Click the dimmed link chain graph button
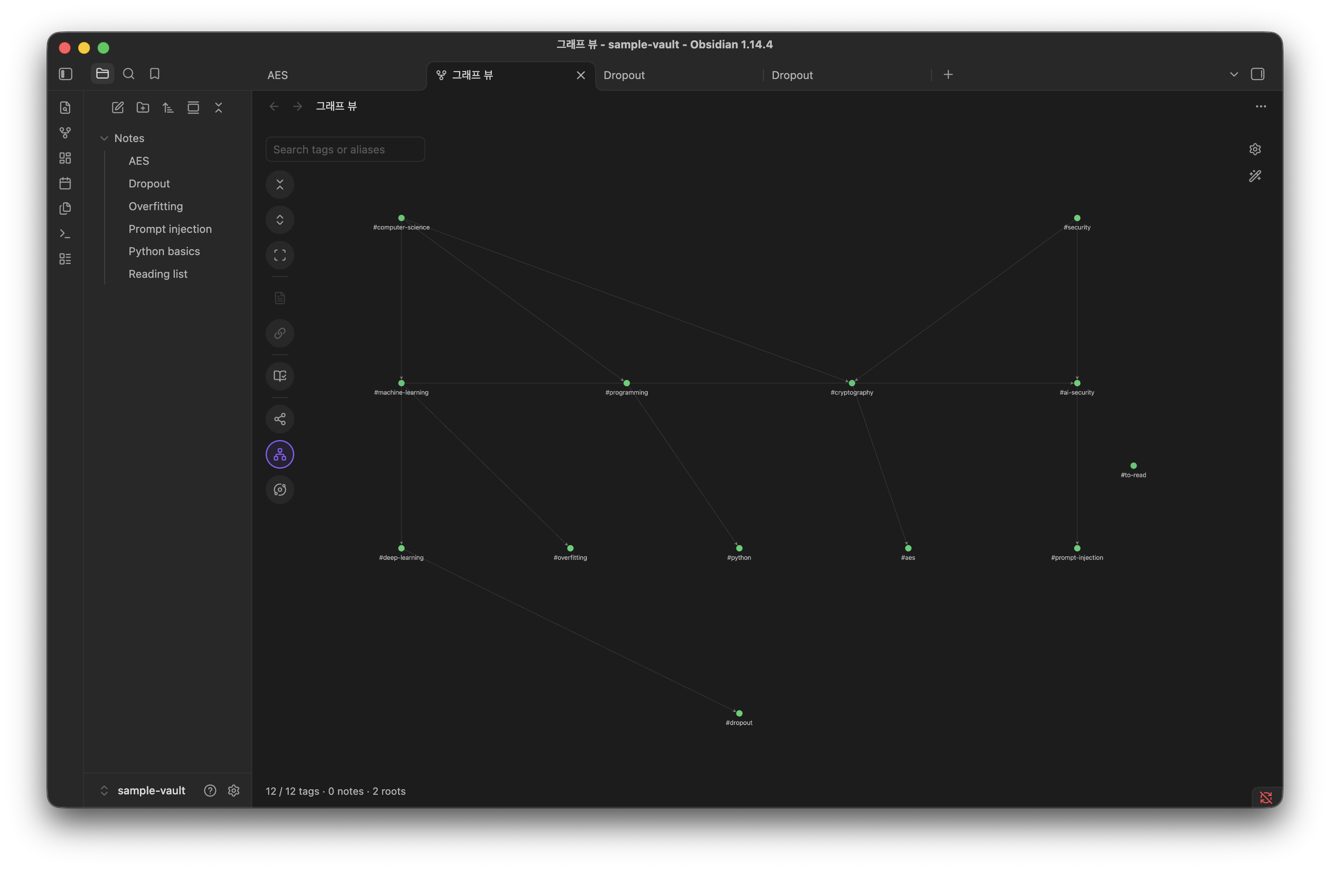The height and width of the screenshot is (870, 1330). click(x=280, y=333)
